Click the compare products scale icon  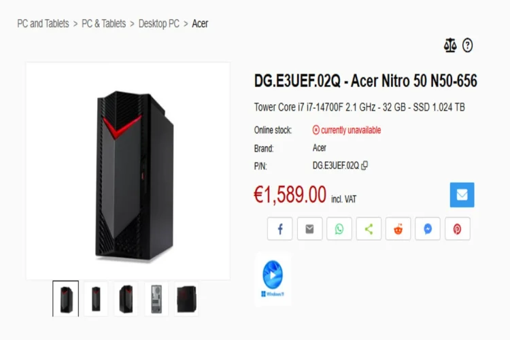(x=450, y=46)
